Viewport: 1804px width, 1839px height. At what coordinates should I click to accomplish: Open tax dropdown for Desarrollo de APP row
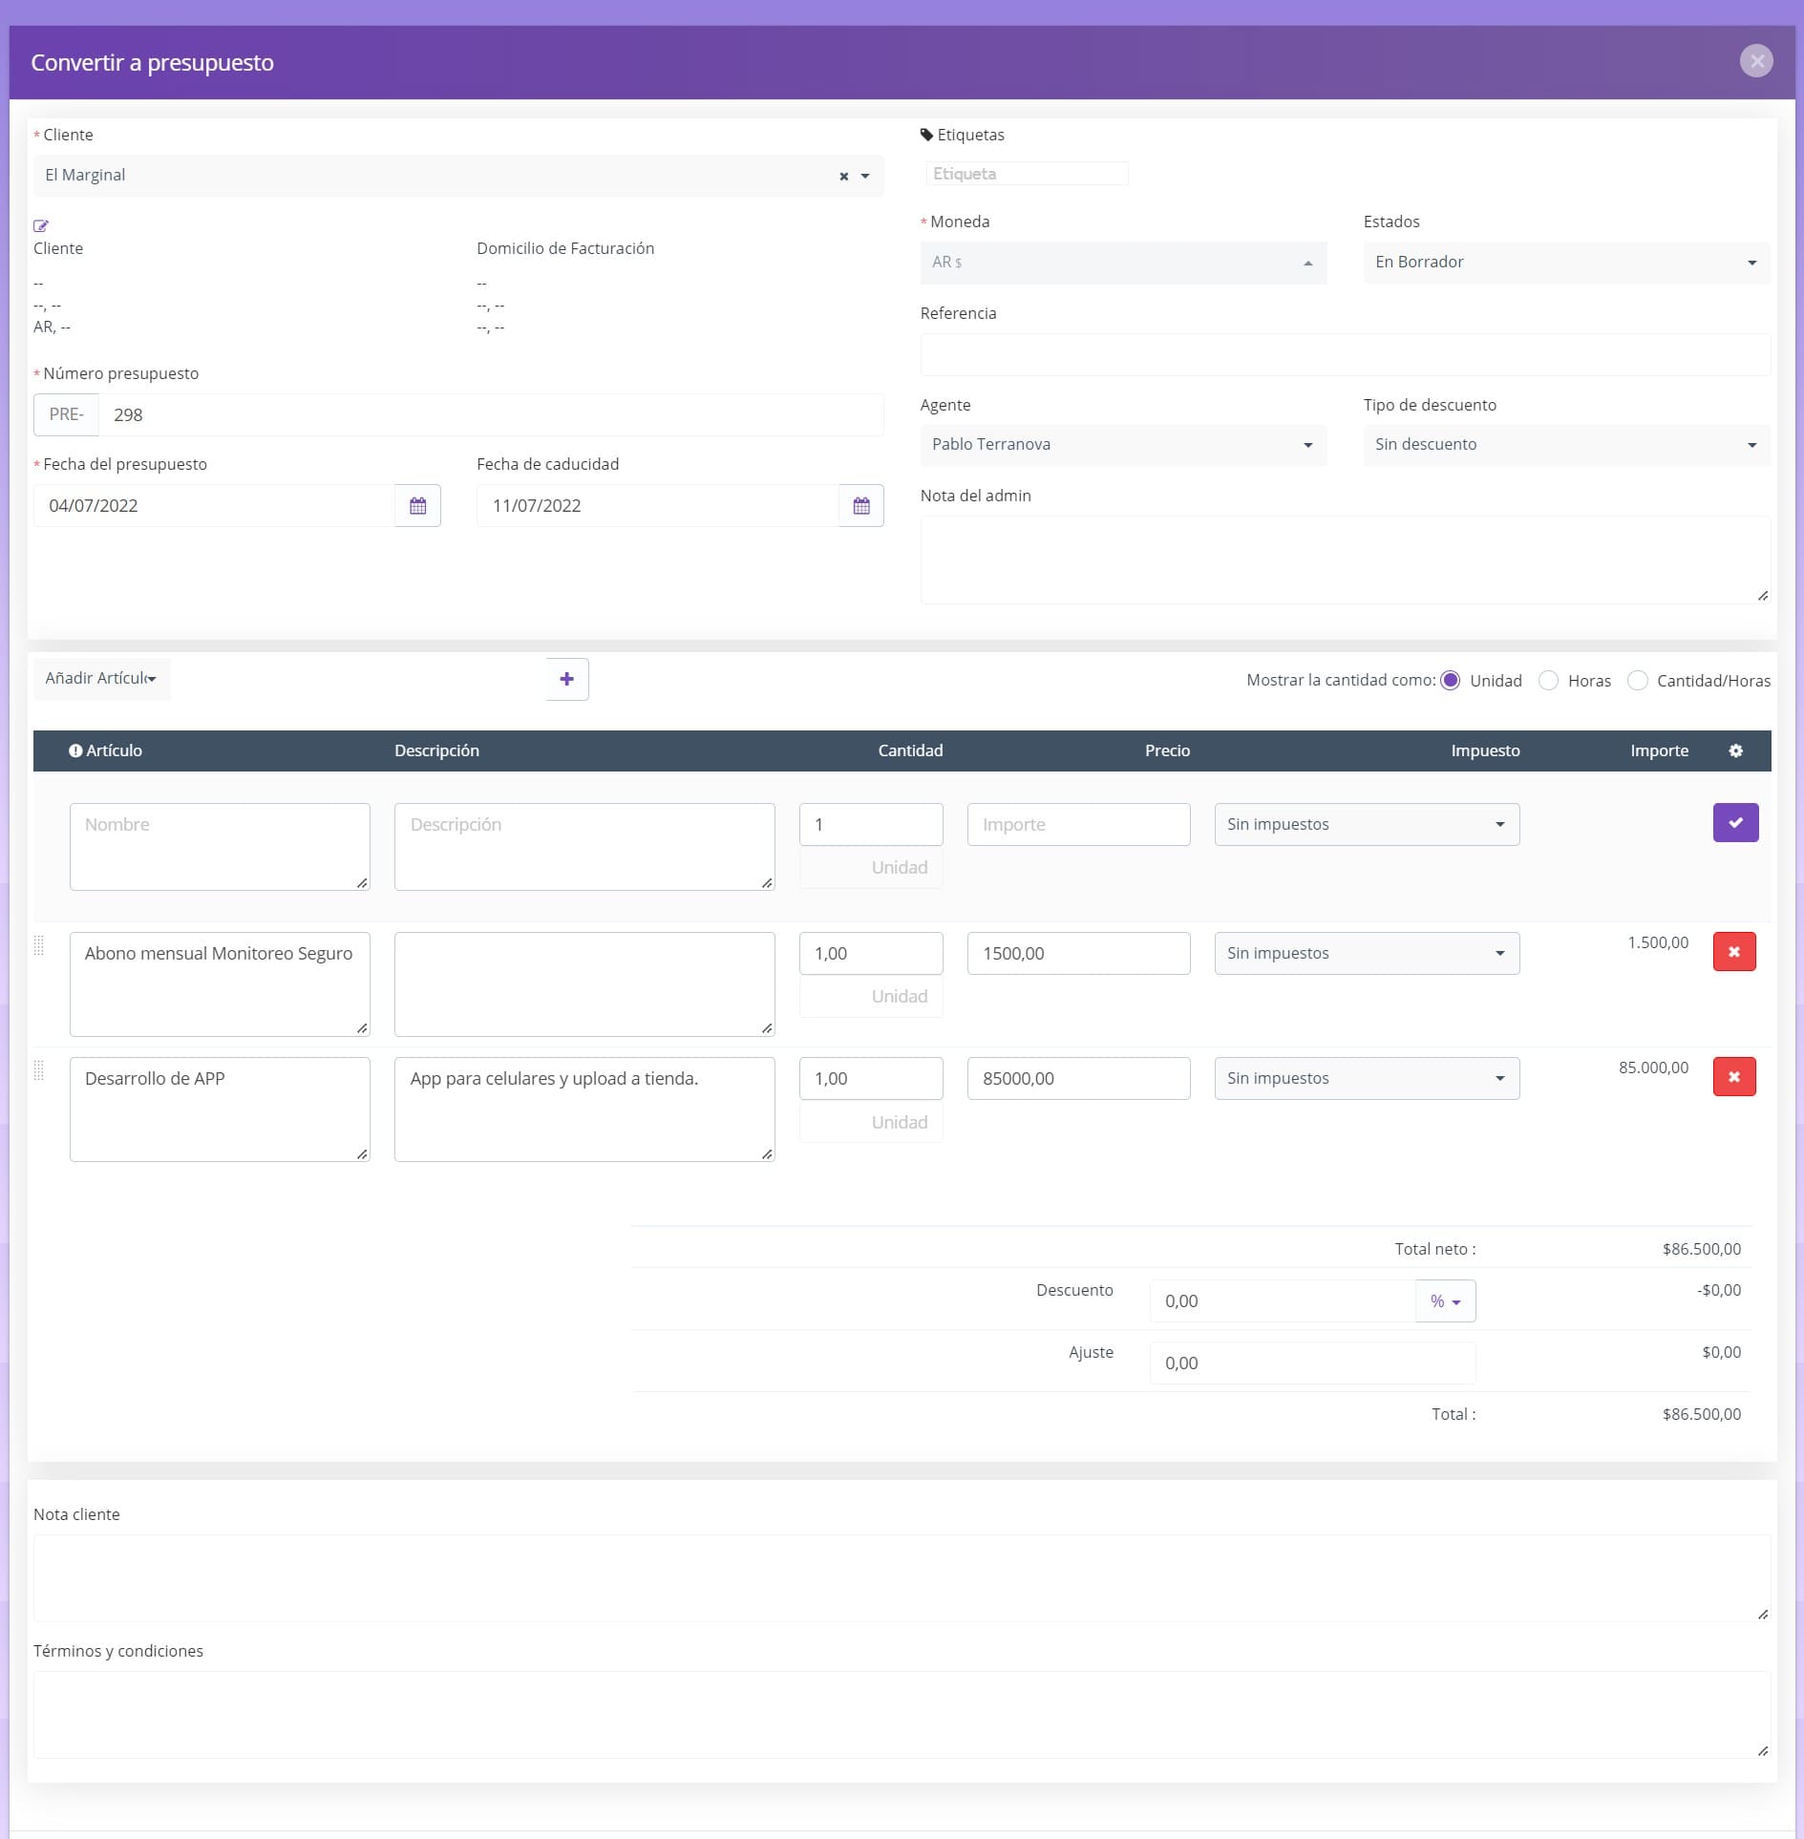[1367, 1078]
